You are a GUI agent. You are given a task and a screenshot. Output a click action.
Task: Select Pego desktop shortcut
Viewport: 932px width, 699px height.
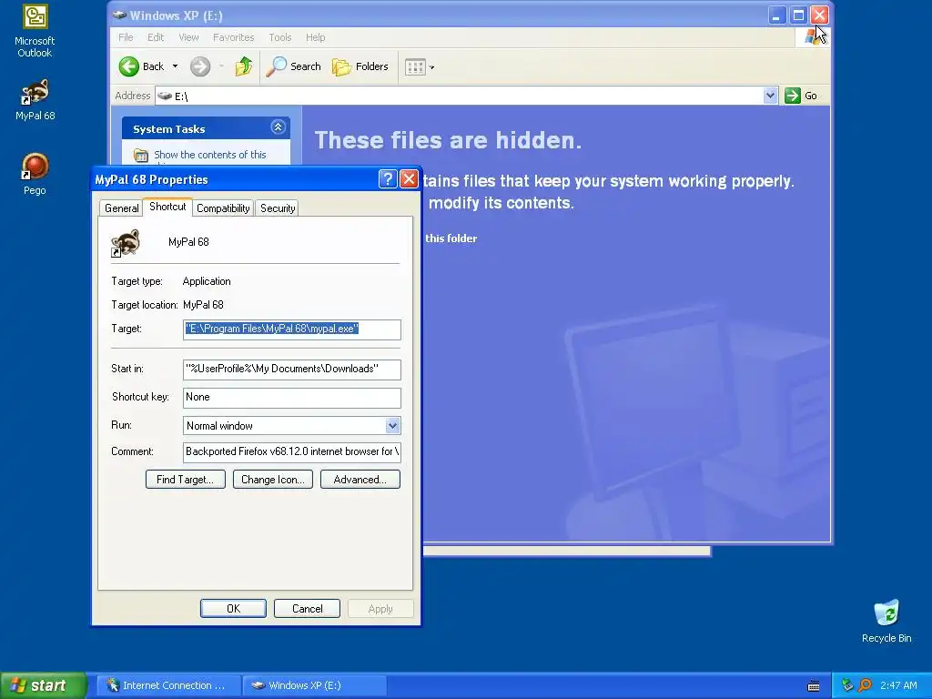(35, 174)
